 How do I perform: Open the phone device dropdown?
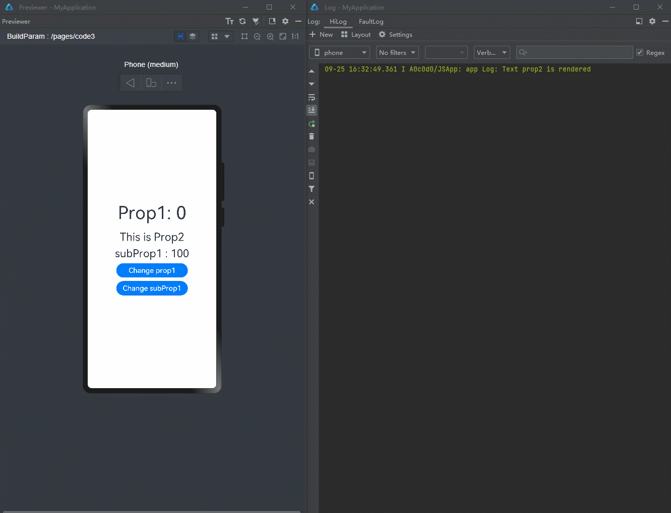339,52
